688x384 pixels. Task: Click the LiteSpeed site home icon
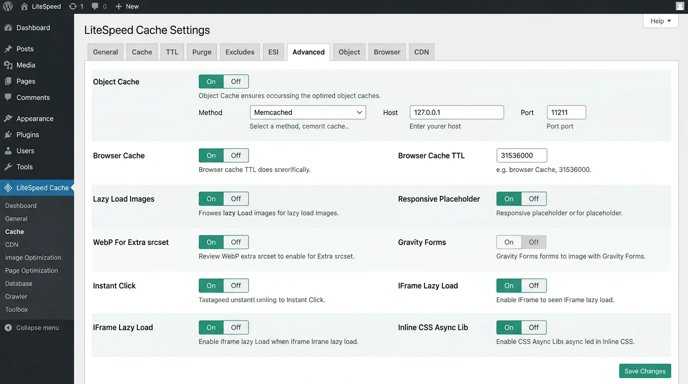coord(24,6)
